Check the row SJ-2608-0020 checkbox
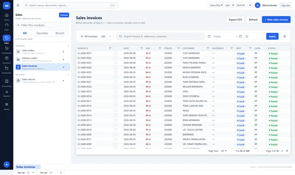The image size is (295, 175). coord(116,87)
